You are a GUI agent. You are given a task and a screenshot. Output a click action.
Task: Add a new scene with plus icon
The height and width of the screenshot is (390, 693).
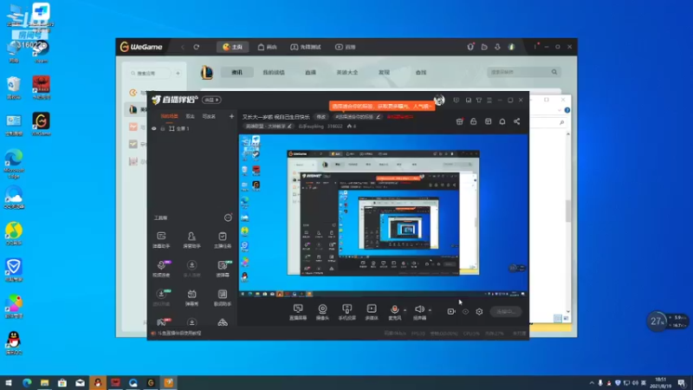[x=231, y=116]
